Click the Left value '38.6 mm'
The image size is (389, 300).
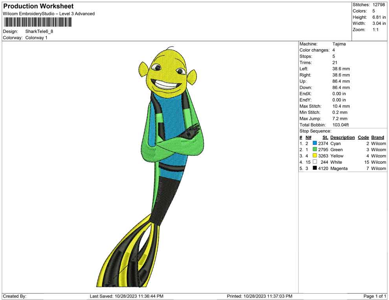click(341, 69)
